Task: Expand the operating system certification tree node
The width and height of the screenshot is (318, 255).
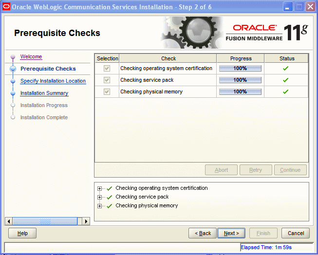Action: (x=99, y=188)
